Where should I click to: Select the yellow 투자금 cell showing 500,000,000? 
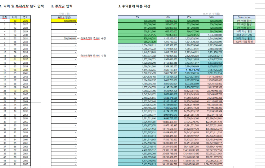(x=64, y=21)
